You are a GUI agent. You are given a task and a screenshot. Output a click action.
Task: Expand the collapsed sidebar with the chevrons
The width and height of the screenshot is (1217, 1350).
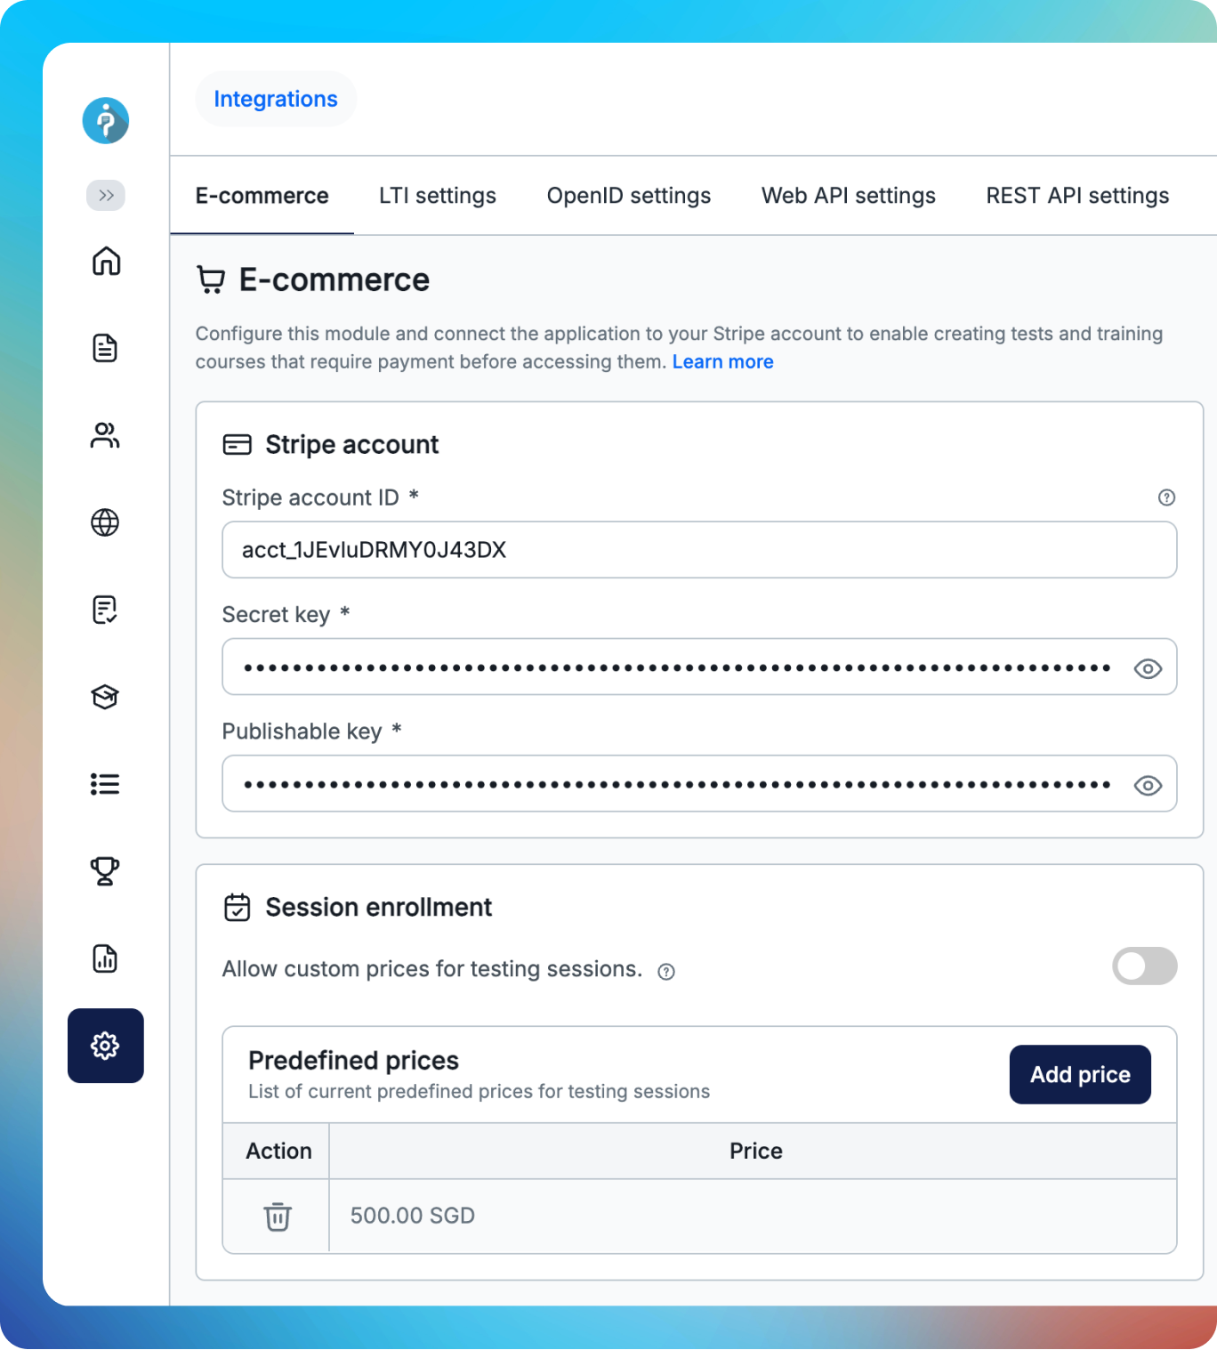point(106,195)
